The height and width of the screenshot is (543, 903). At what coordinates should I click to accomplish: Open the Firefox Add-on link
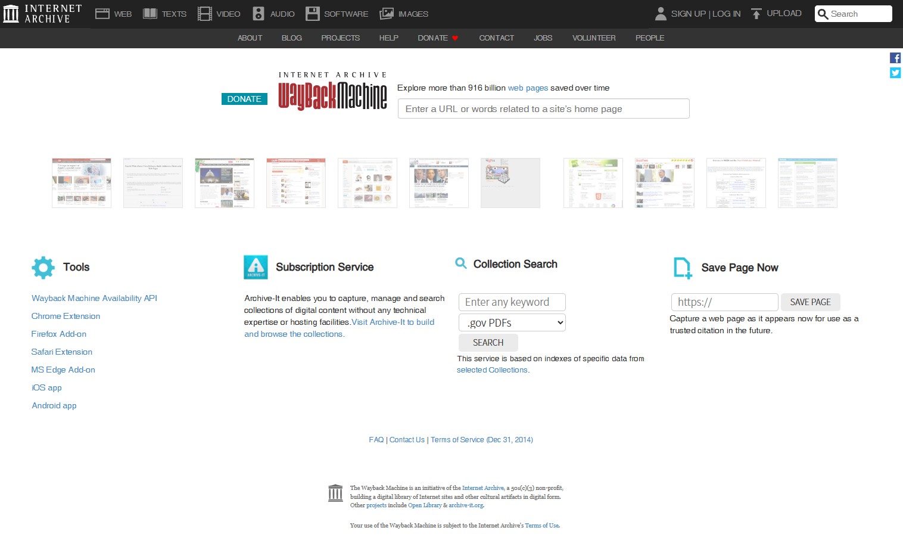[59, 334]
